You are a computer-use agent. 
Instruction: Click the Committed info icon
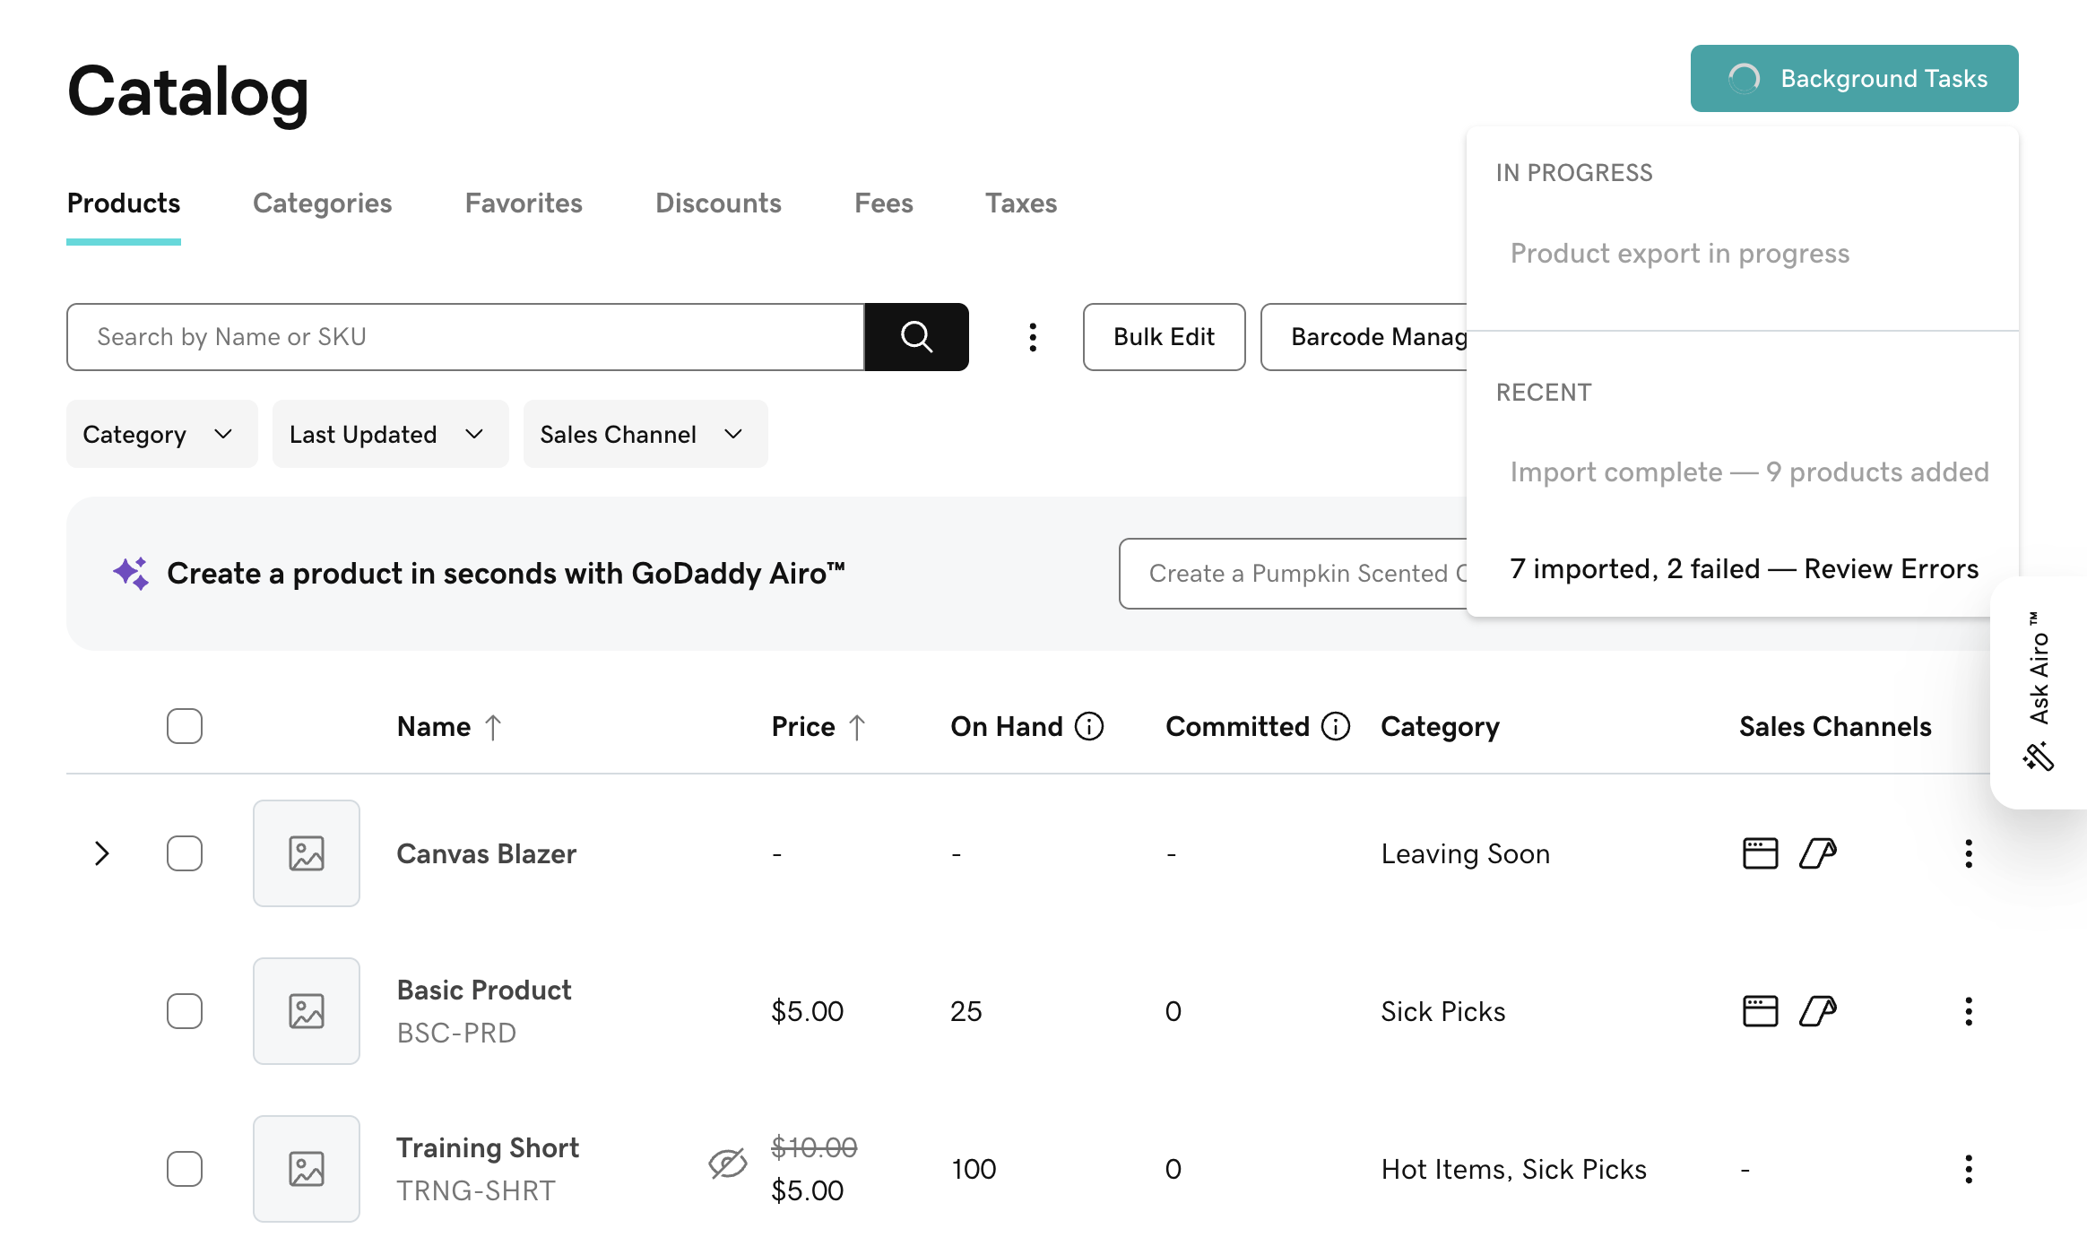point(1336,726)
